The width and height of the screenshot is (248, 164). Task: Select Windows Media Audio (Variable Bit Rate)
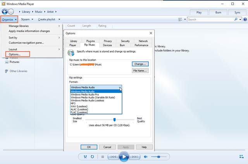click(x=96, y=98)
